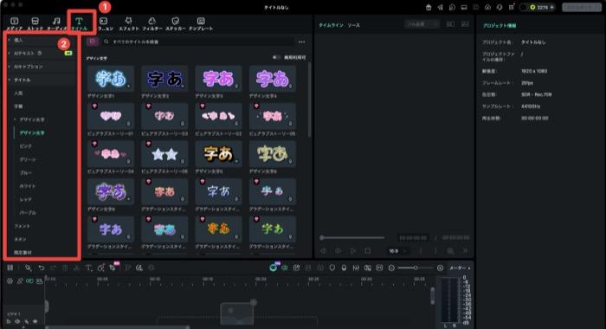Click the timeline zoom slider
The height and width of the screenshot is (329, 606).
[x=416, y=268]
